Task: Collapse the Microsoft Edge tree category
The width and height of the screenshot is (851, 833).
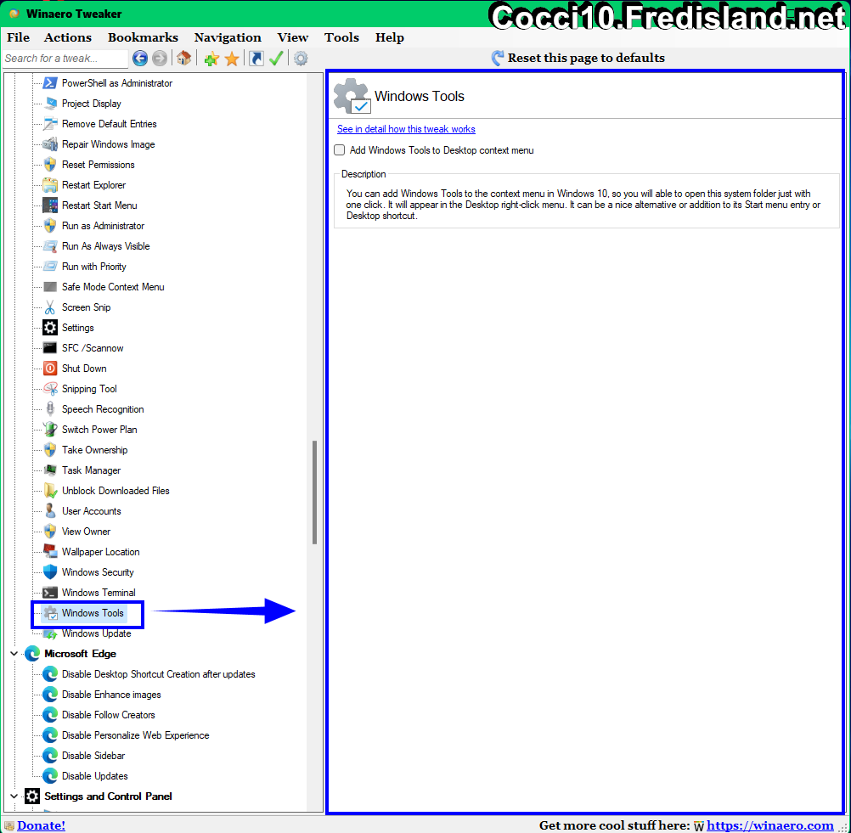Action: tap(14, 653)
